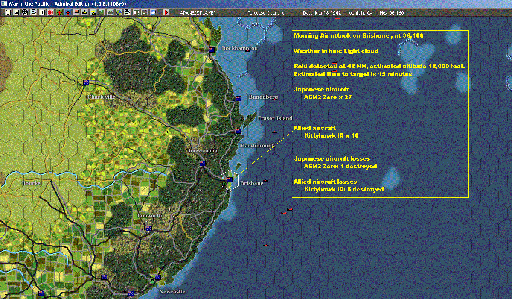Select the Brisbane base flag in highlighted hex
Viewport: 512px width, 299px height.
230,180
